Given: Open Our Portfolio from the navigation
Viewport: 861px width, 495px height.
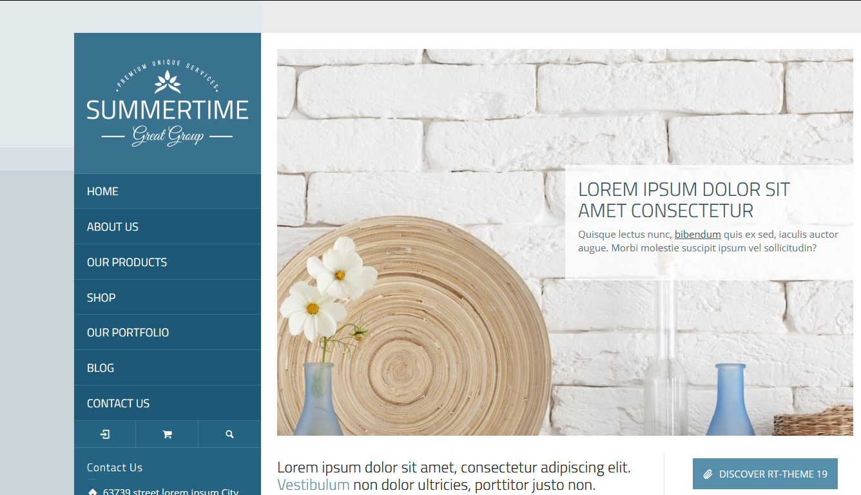Looking at the screenshot, I should (x=128, y=333).
